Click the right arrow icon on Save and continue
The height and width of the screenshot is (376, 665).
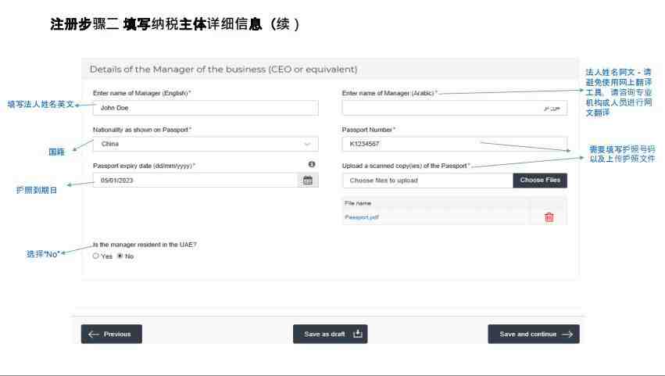tap(567, 335)
